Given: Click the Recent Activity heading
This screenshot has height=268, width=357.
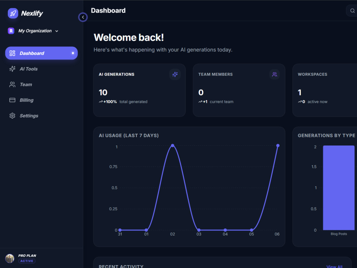Looking at the screenshot, I should tap(121, 267).
